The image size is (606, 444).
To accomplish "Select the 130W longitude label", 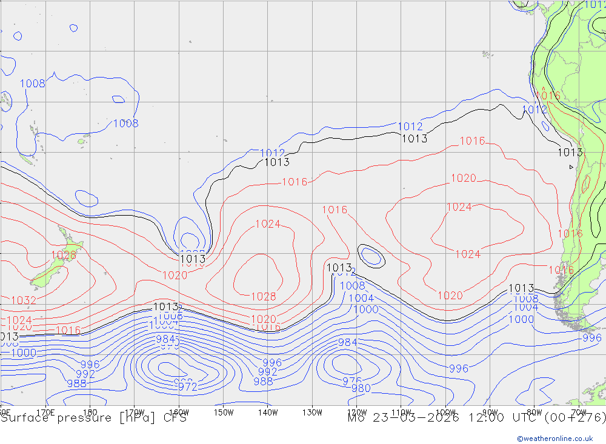I will 312,413.
